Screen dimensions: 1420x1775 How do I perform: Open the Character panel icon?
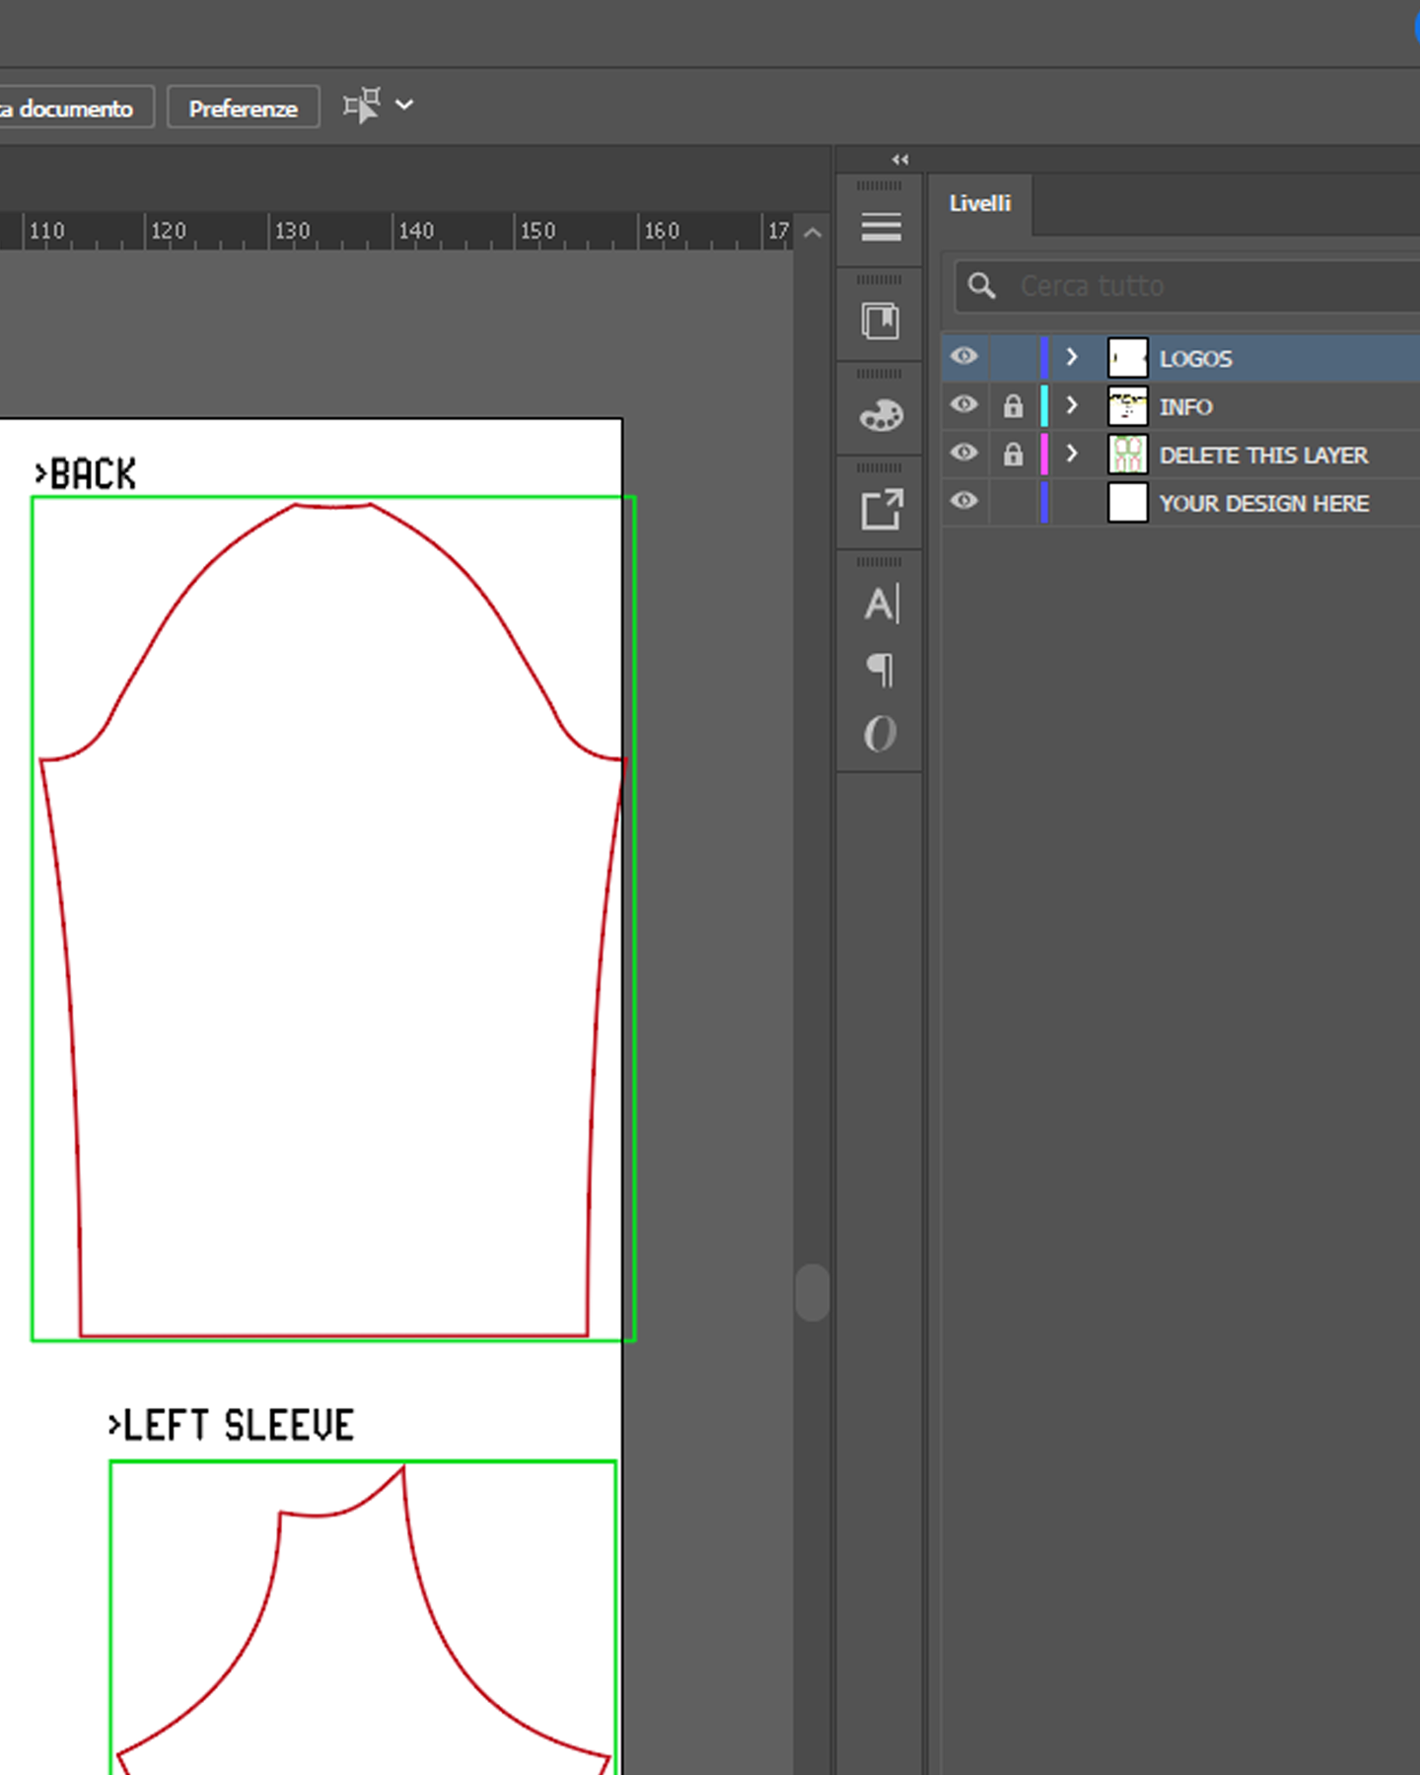tap(881, 603)
